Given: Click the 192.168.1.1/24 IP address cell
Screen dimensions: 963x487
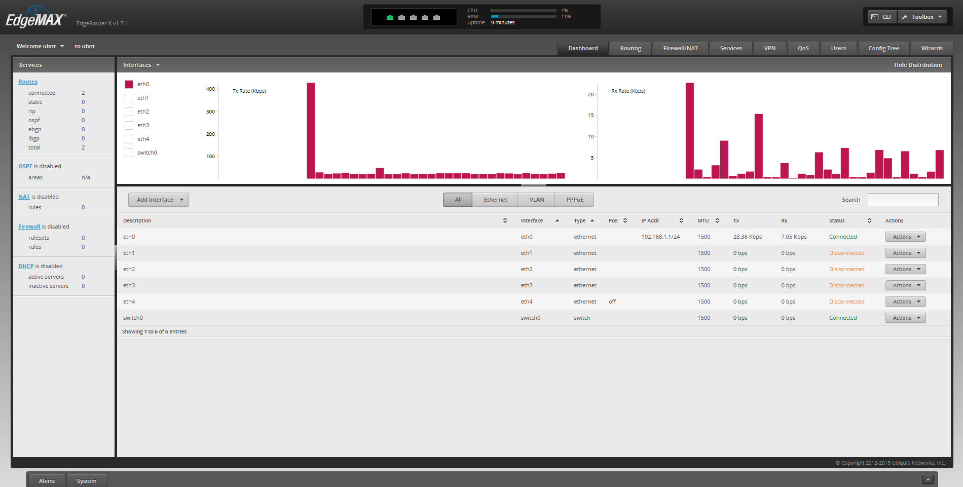Looking at the screenshot, I should point(660,237).
